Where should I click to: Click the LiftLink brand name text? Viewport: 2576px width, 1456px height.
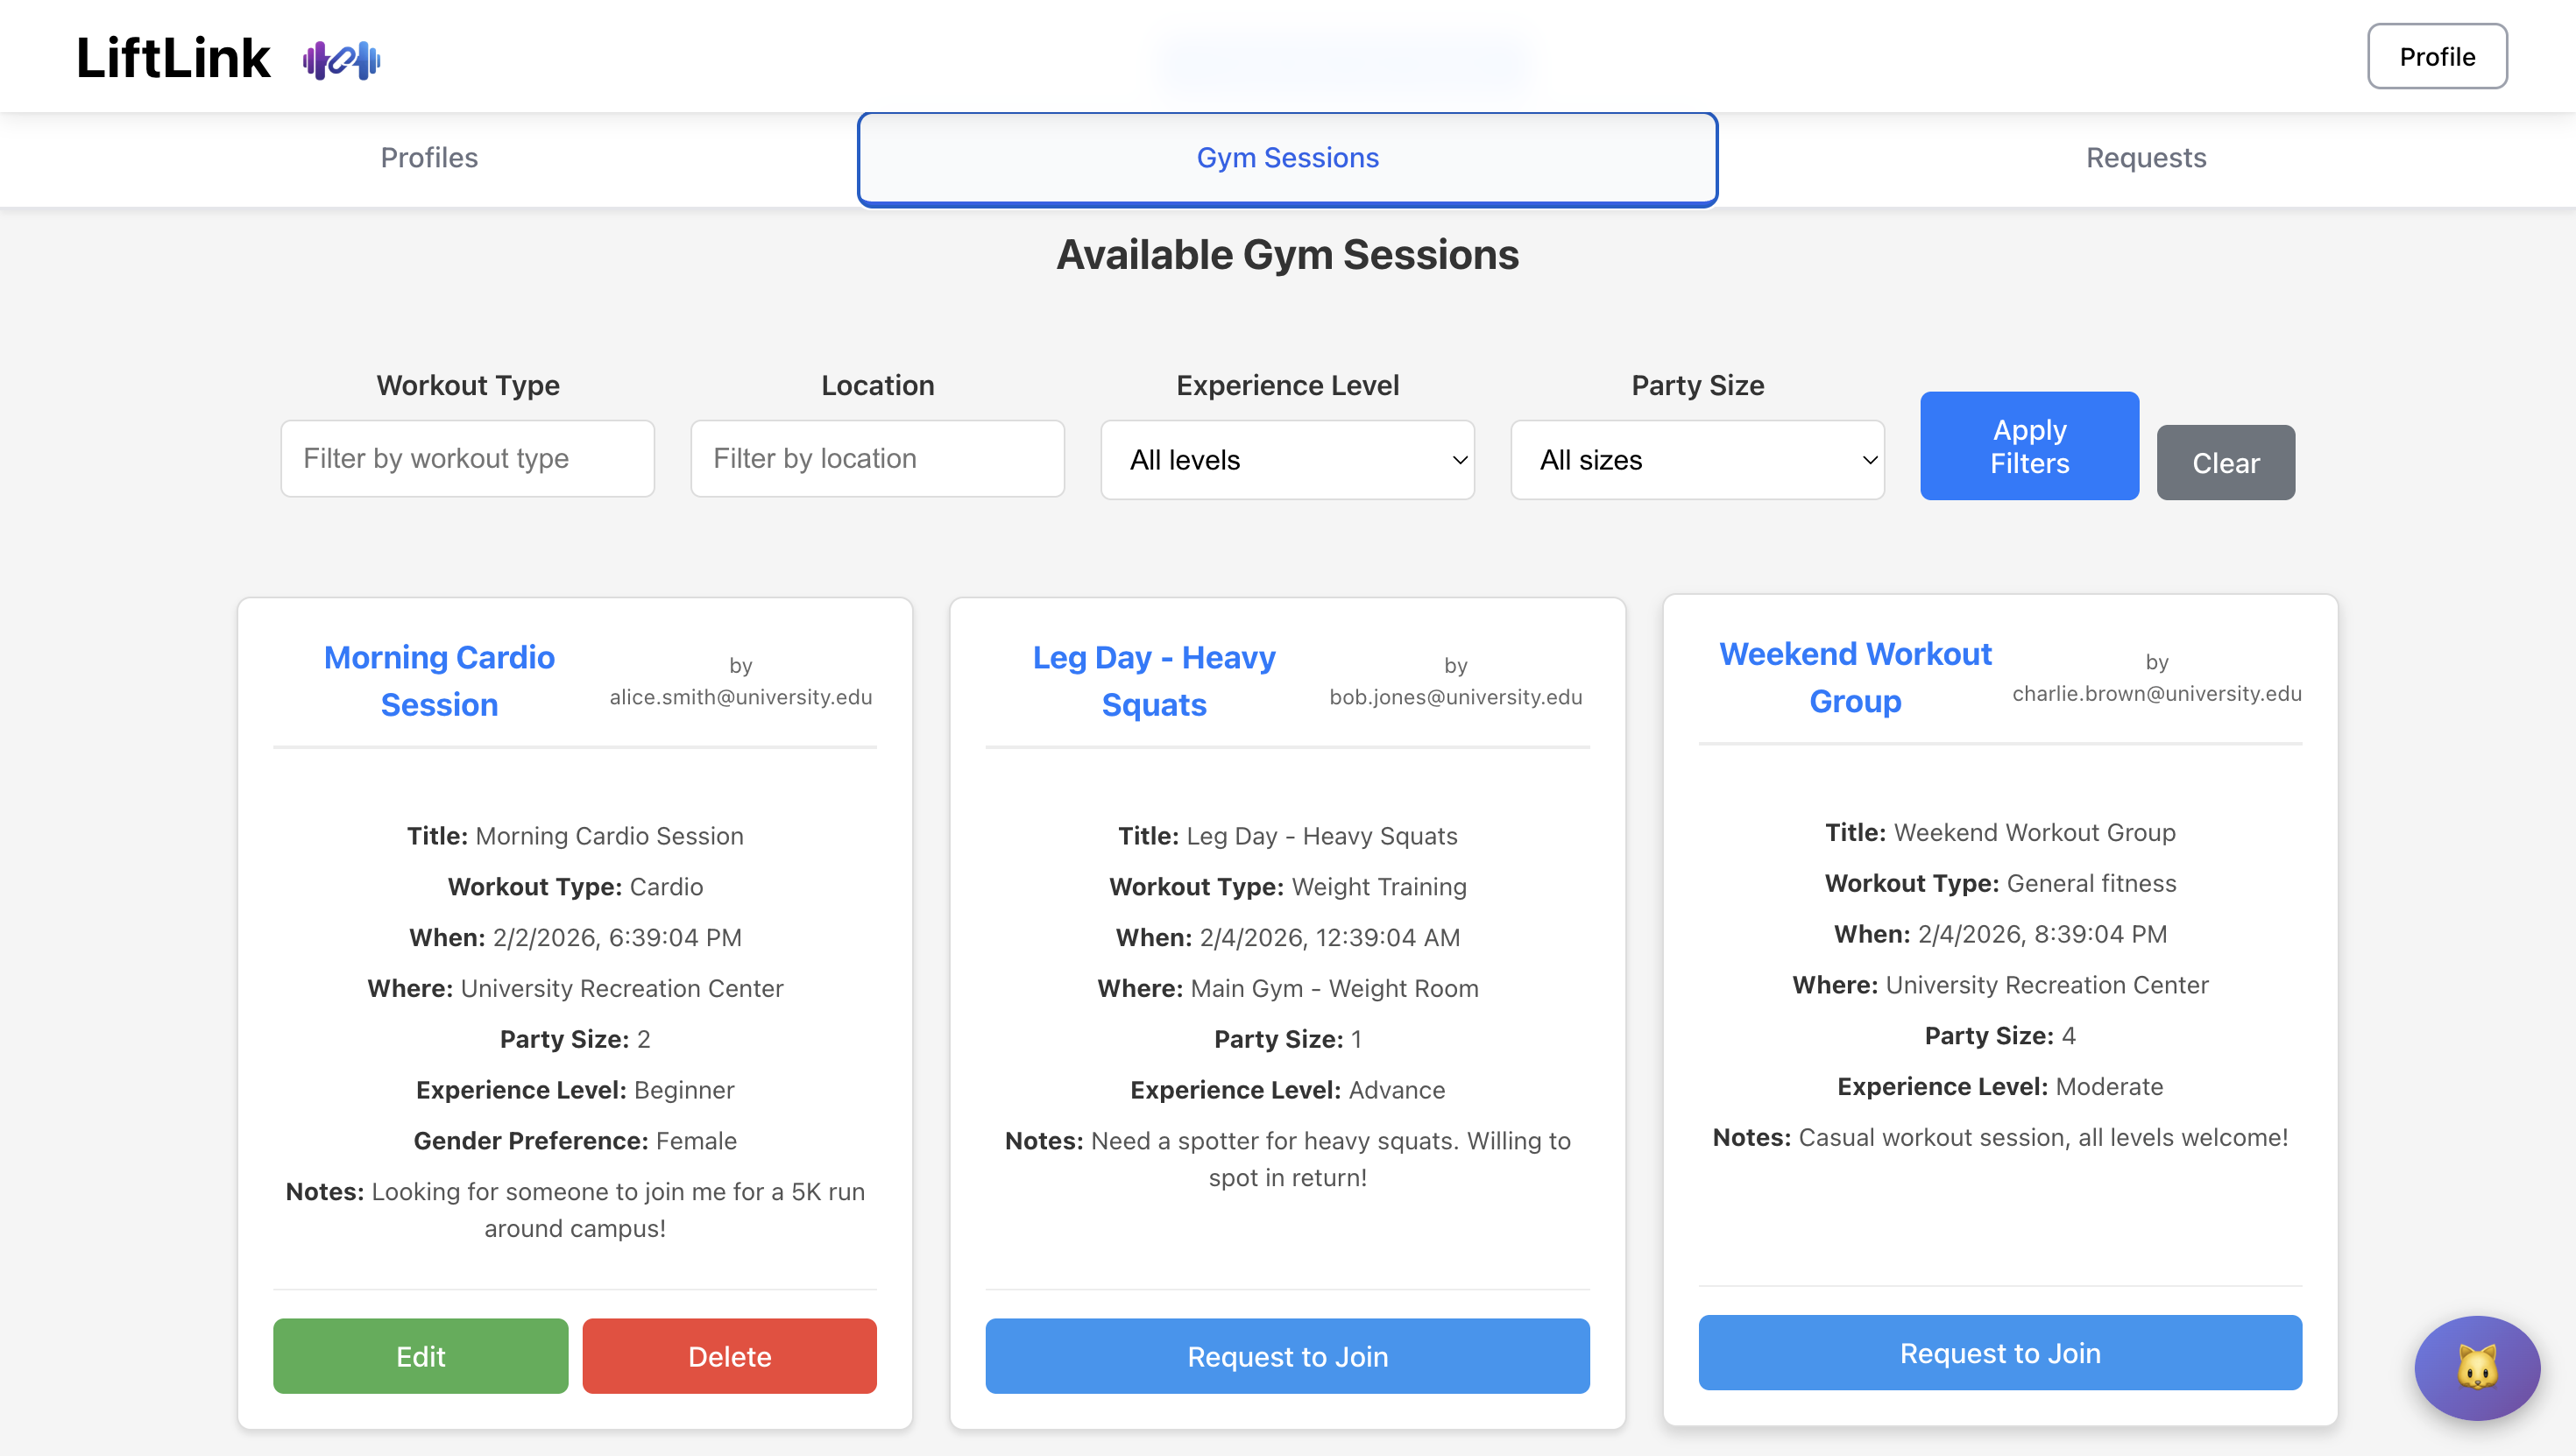tap(173, 58)
